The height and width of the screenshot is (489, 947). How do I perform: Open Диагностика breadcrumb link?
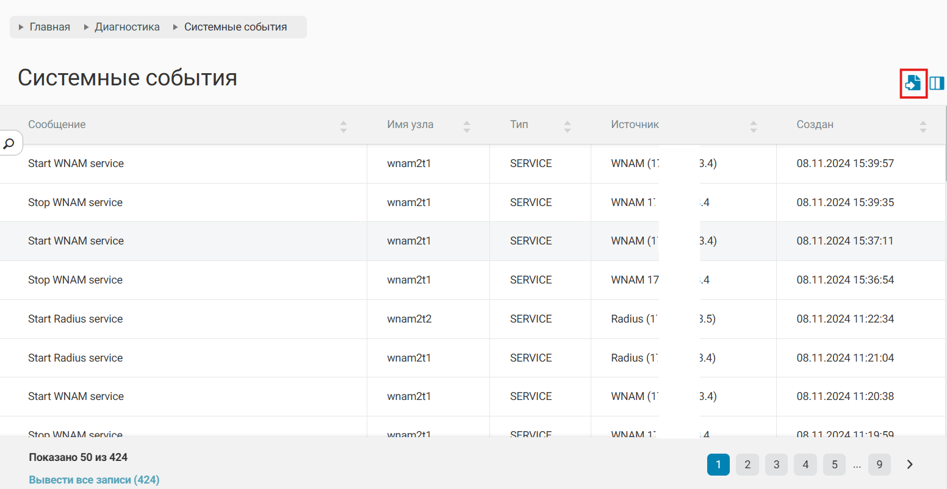point(127,27)
